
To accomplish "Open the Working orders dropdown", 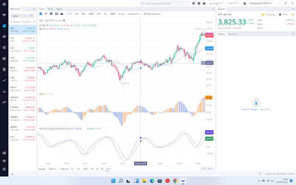I will pyautogui.click(x=216, y=3).
